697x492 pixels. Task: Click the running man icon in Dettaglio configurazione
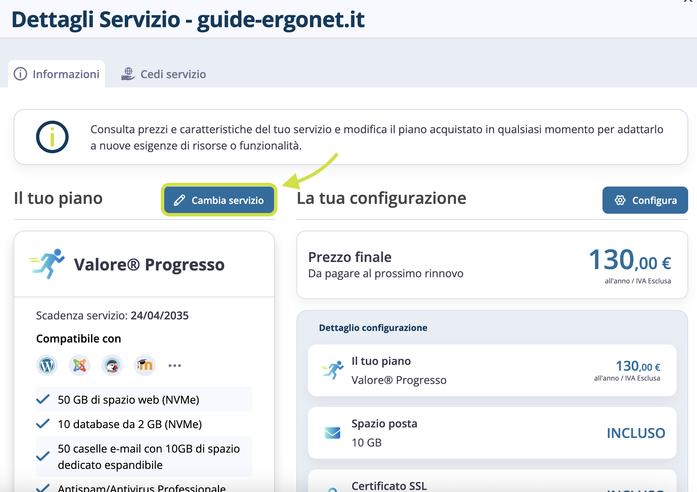tap(333, 370)
